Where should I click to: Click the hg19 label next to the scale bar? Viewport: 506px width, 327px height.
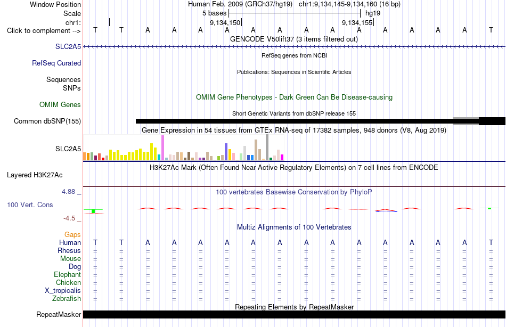373,13
